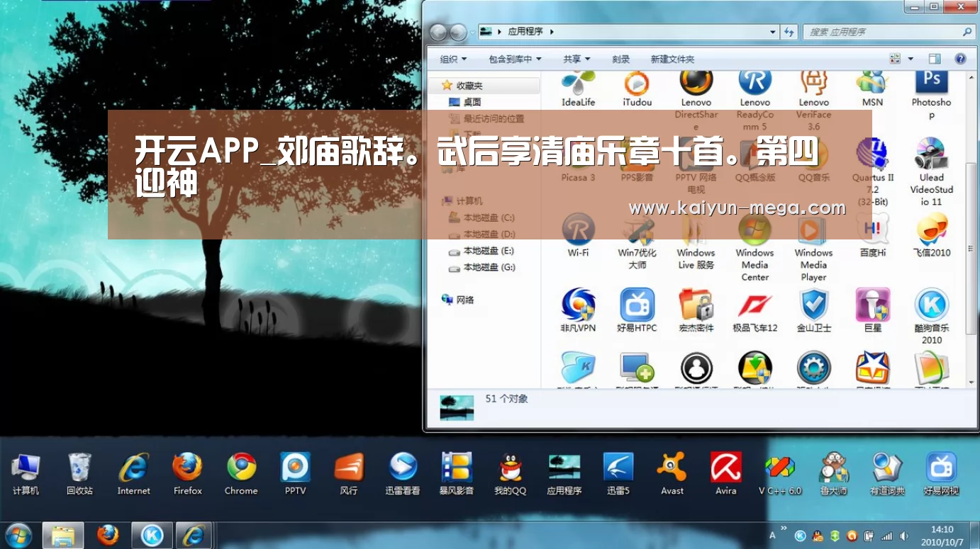Click the change view icon button
This screenshot has height=549, width=980.
pyautogui.click(x=895, y=60)
